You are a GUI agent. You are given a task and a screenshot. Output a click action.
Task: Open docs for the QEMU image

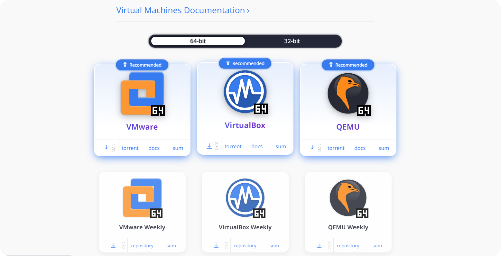click(360, 148)
